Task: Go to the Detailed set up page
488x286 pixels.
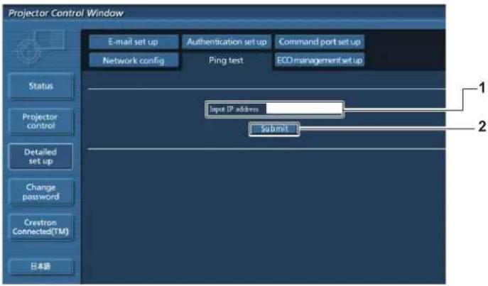Action: (x=40, y=157)
